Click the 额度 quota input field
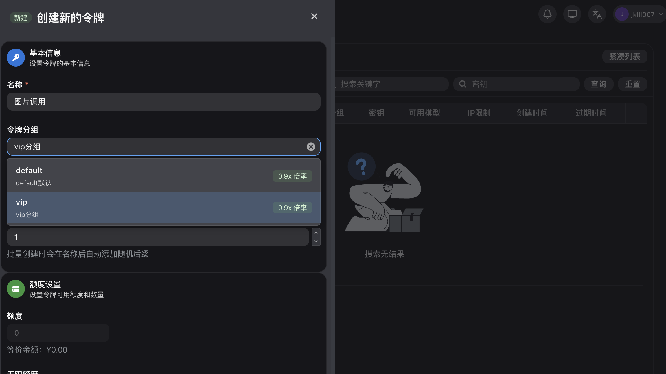The width and height of the screenshot is (666, 374). (x=58, y=333)
